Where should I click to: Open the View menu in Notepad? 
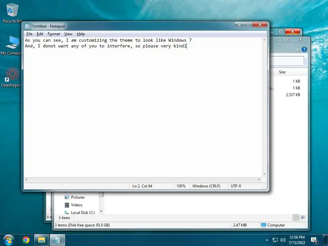click(68, 34)
